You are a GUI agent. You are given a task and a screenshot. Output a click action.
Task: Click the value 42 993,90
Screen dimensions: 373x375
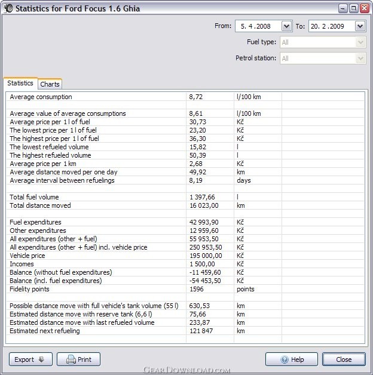click(x=204, y=222)
